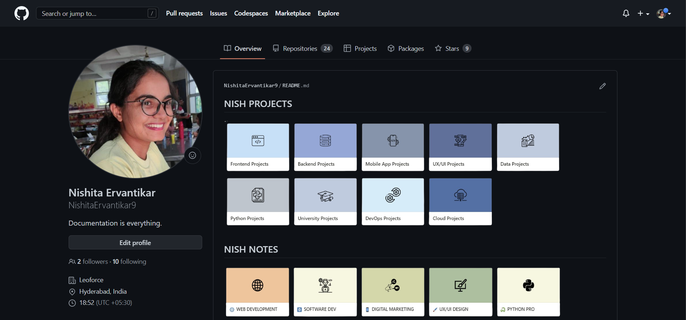Open the Marketplace navigation link

(x=292, y=13)
